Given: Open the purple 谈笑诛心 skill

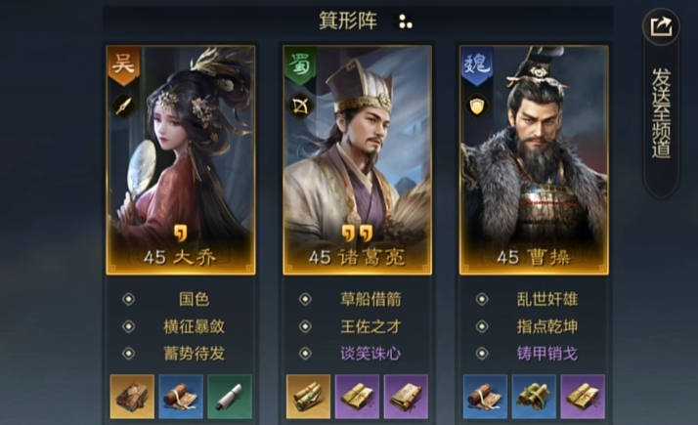Looking at the screenshot, I should coord(371,354).
